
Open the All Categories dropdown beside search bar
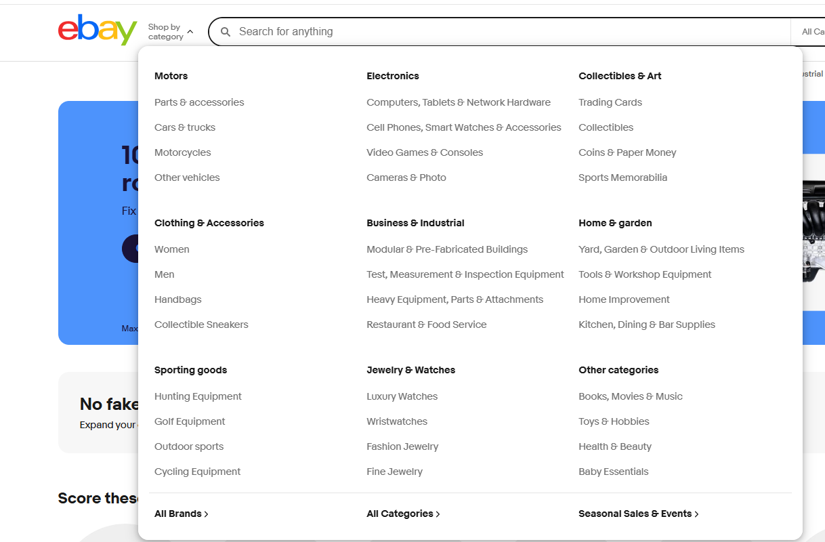point(811,31)
